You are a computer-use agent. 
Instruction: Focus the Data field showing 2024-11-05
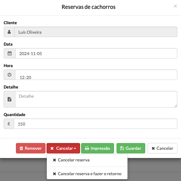96,53
